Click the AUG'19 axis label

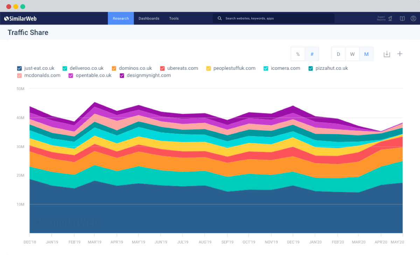point(205,242)
